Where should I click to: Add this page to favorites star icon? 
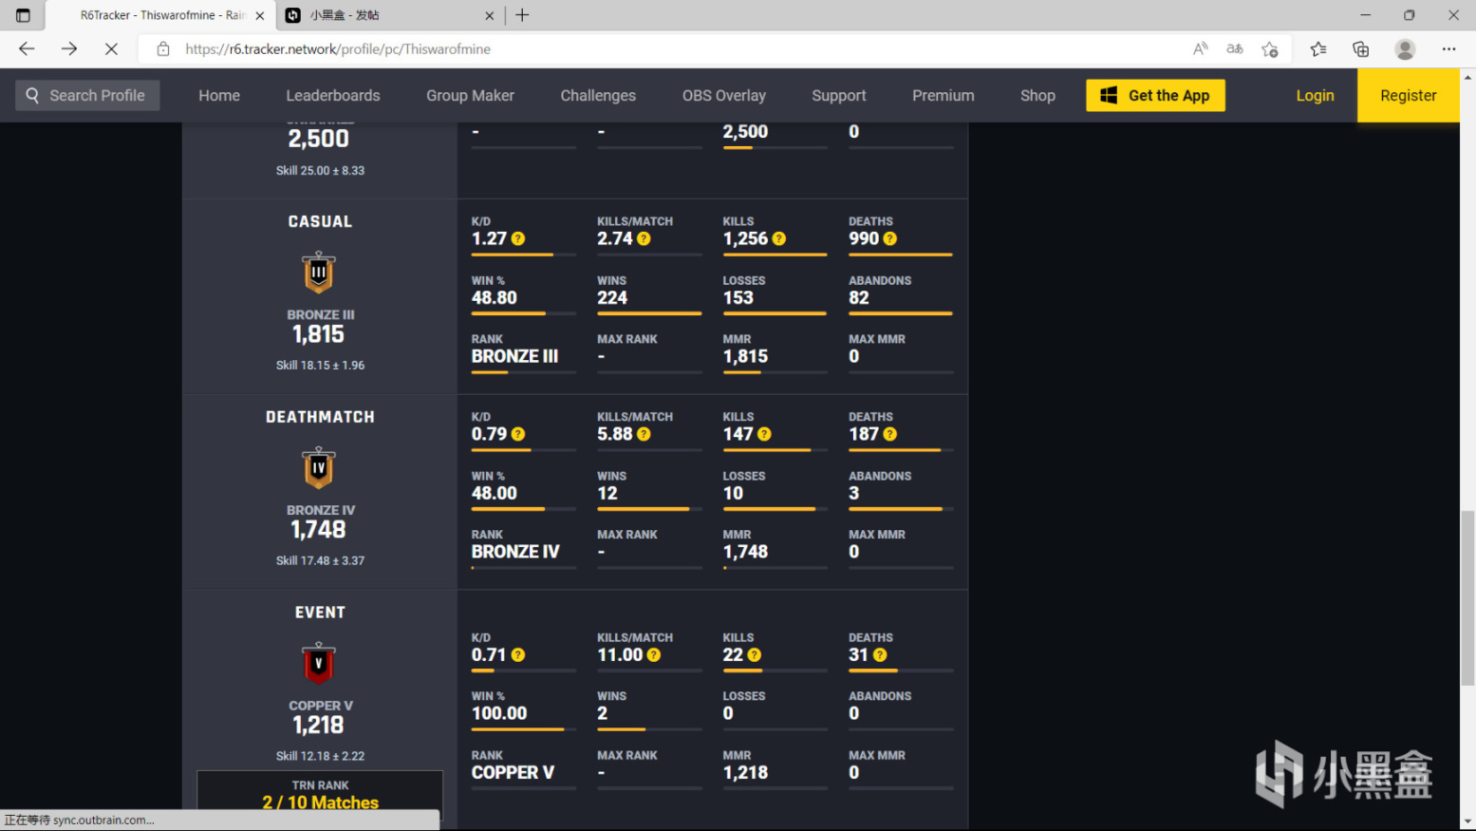(x=1270, y=48)
